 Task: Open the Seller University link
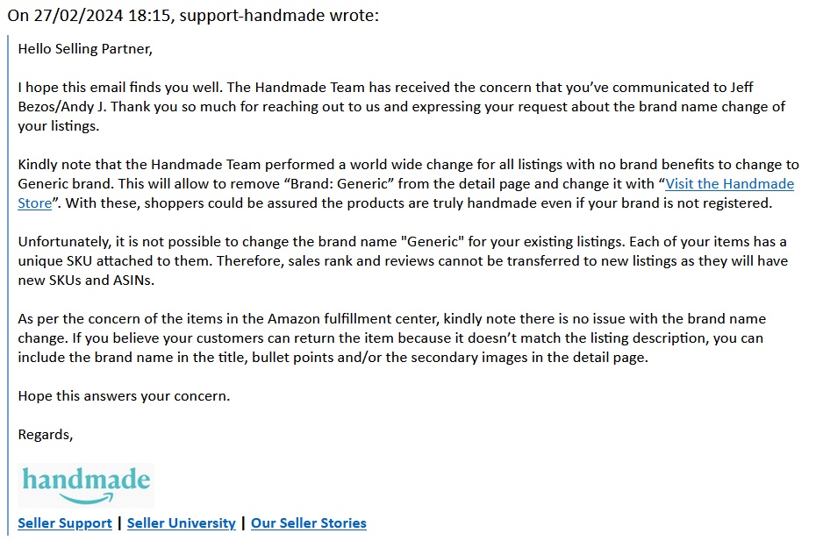pyautogui.click(x=181, y=522)
